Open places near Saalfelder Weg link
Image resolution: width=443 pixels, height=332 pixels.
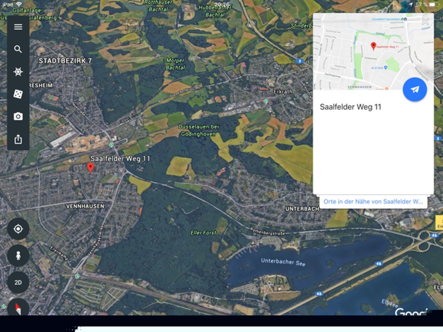coord(373,202)
